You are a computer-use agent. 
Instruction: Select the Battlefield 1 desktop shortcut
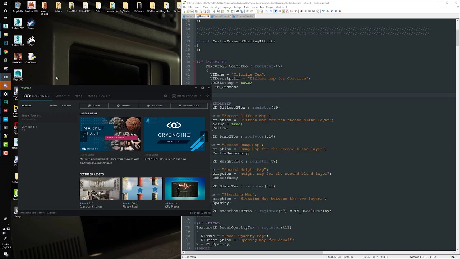click(x=18, y=58)
